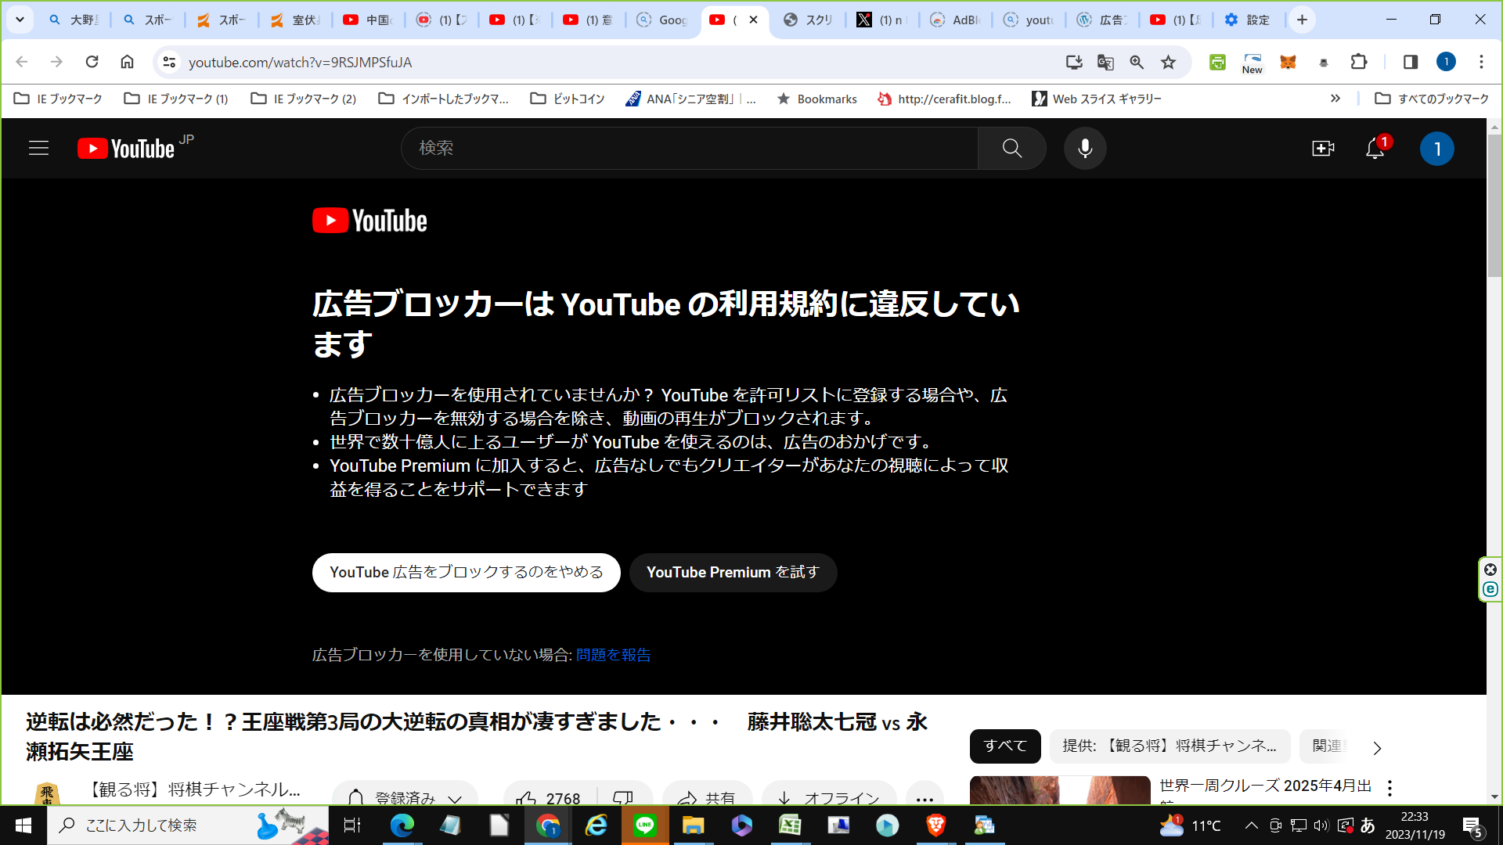Screen dimensions: 1503x845
Task: Expand the related videos chevron arrow
Action: pos(1377,746)
